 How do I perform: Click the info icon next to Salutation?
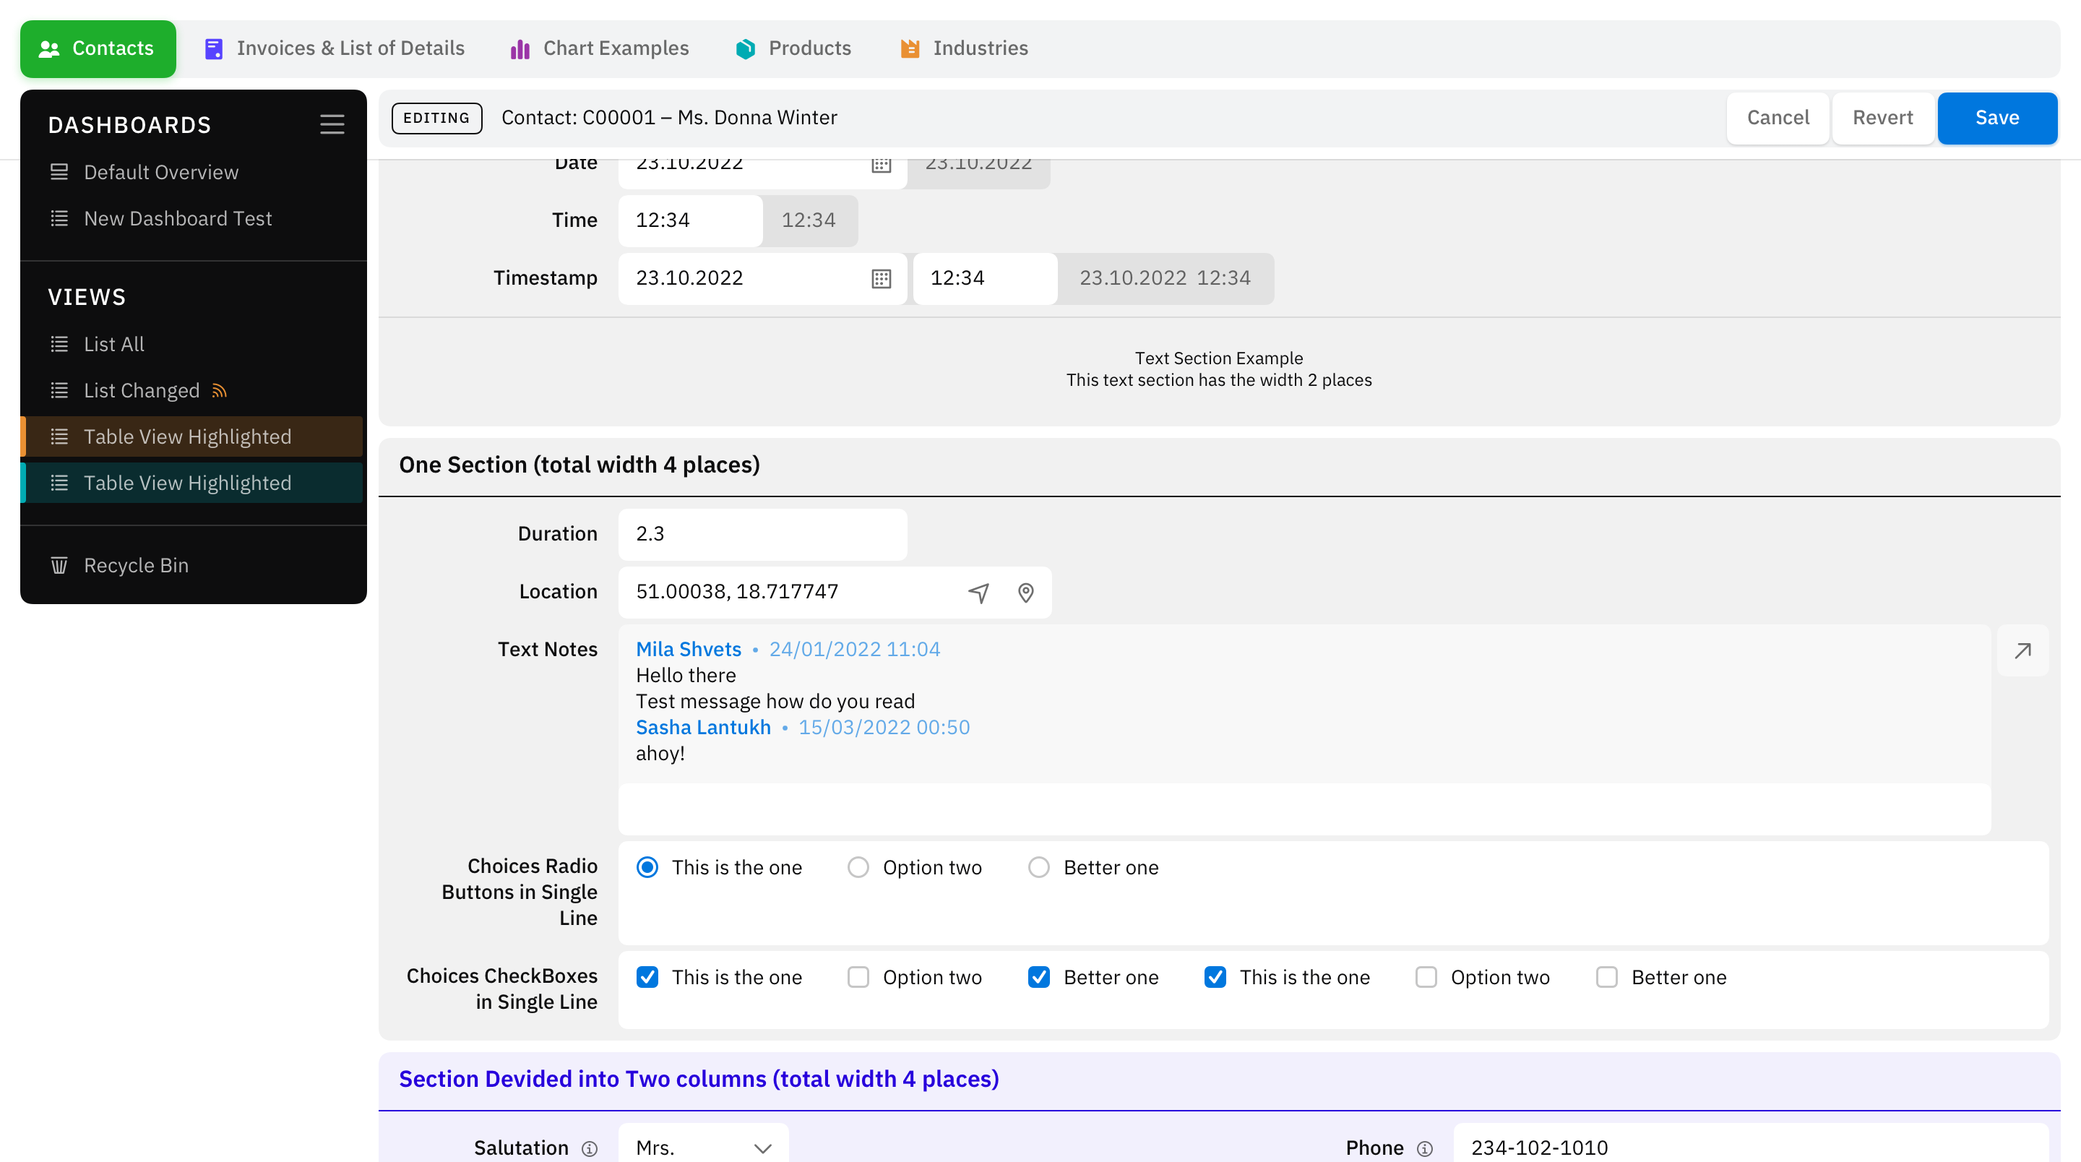(590, 1148)
